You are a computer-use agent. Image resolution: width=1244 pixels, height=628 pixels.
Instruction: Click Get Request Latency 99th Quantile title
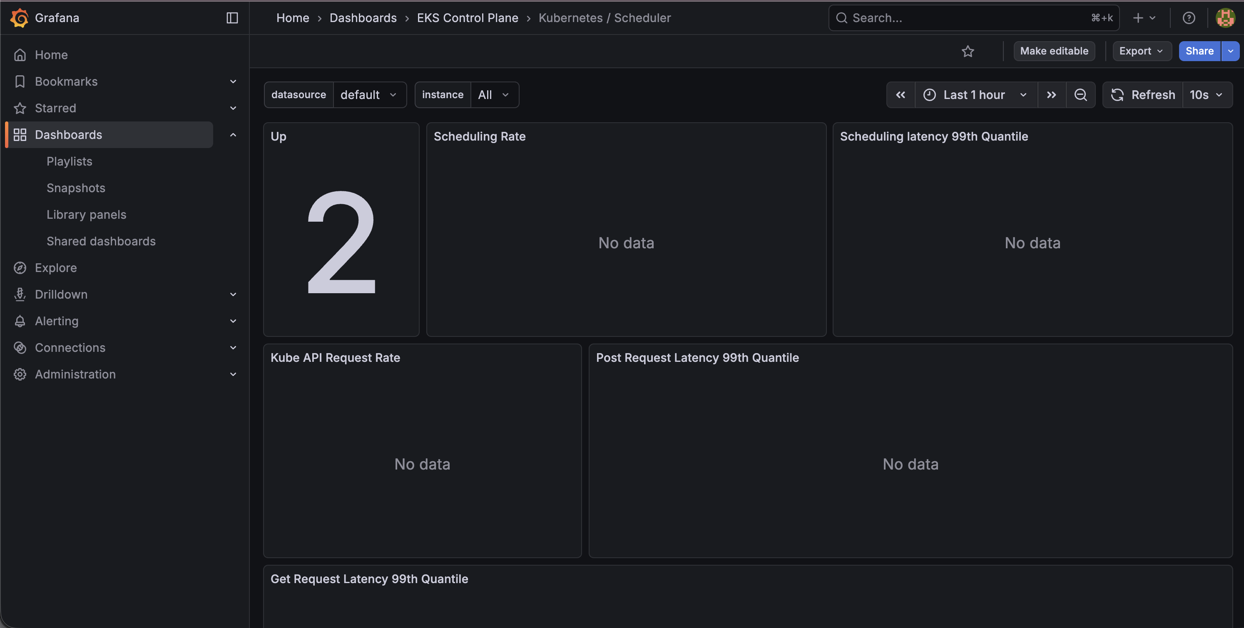pyautogui.click(x=369, y=579)
